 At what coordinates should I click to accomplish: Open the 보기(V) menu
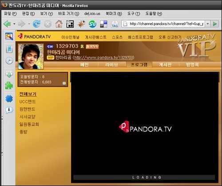click(x=47, y=14)
